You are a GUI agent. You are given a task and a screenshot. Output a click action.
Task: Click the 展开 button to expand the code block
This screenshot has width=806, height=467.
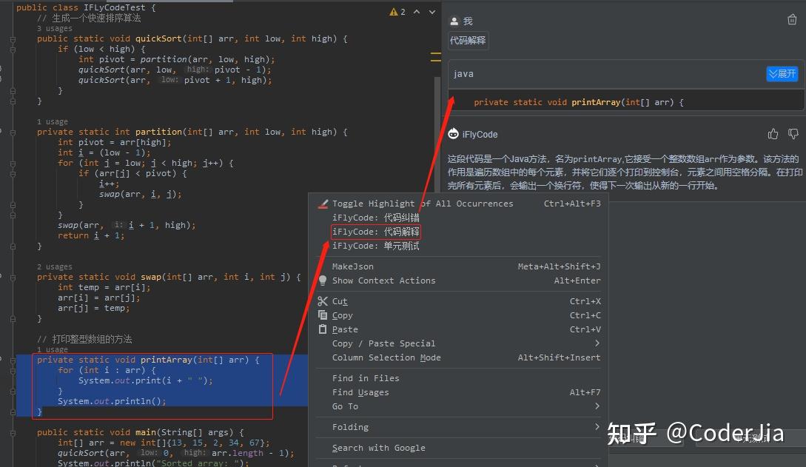[782, 73]
